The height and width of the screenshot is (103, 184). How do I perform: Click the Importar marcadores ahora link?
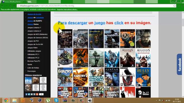coord(67,9)
